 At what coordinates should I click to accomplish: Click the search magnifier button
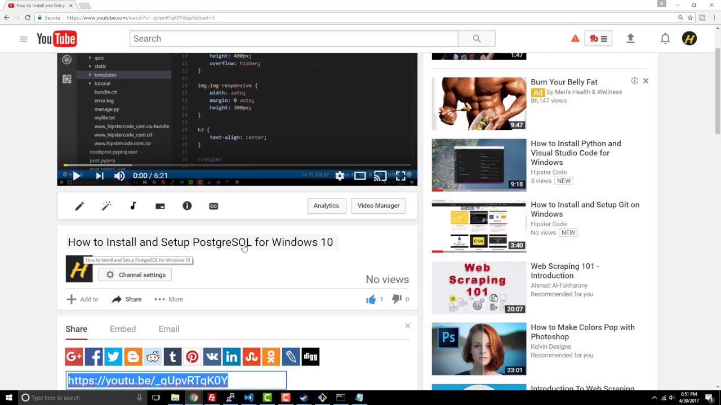click(477, 39)
